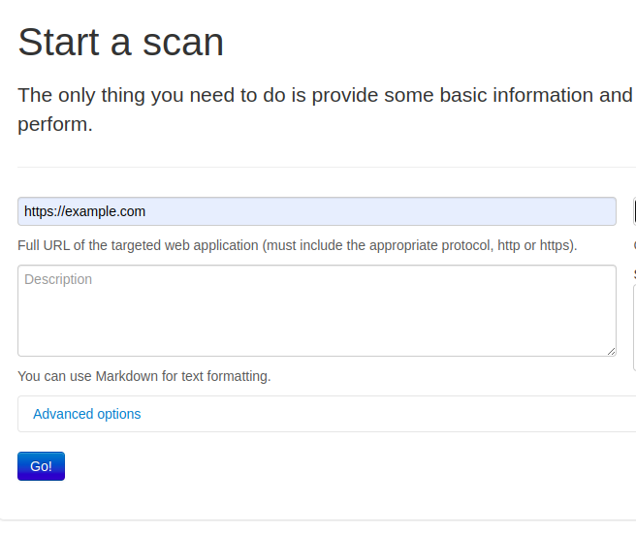Click empty space in Advanced options bar
Image resolution: width=636 pixels, height=536 pixels.
click(x=388, y=414)
